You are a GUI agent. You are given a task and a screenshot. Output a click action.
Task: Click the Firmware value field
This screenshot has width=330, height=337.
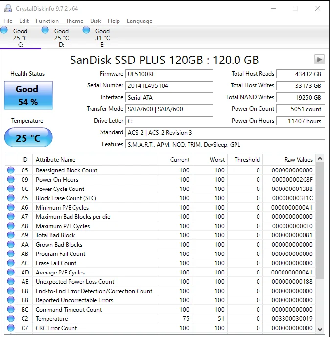point(169,74)
